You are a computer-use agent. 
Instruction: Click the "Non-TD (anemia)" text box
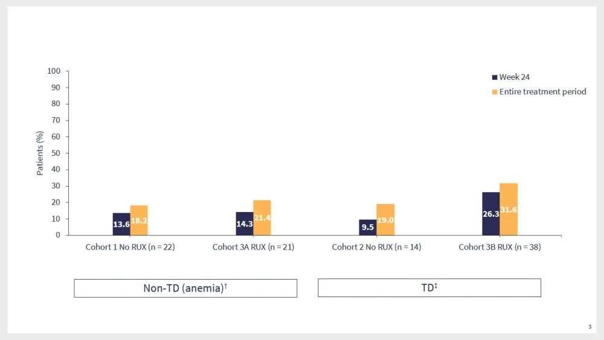(x=185, y=288)
